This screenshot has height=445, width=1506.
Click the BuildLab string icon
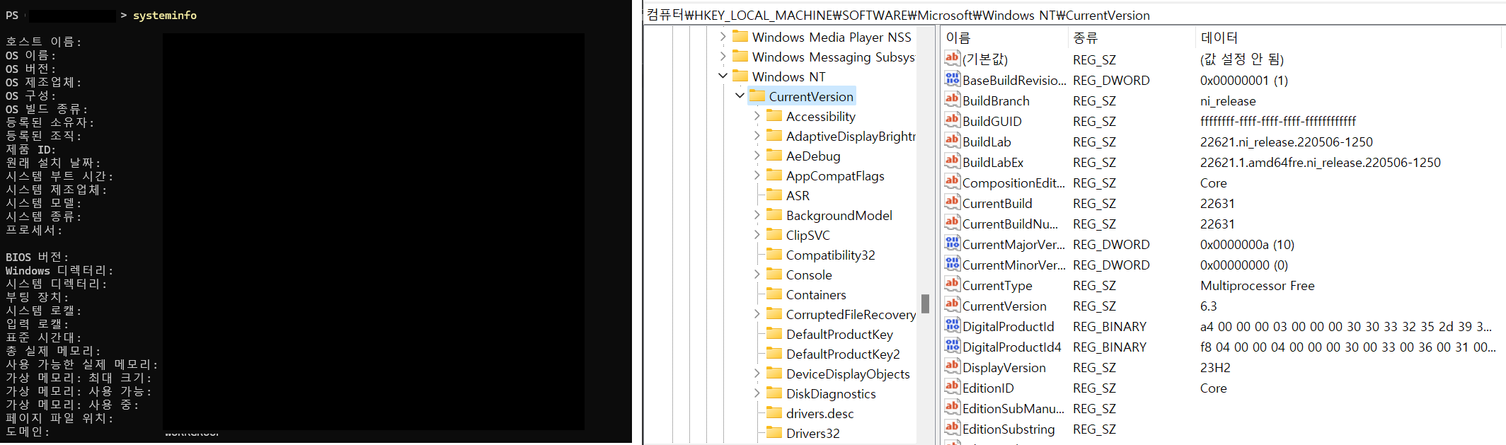(x=953, y=140)
